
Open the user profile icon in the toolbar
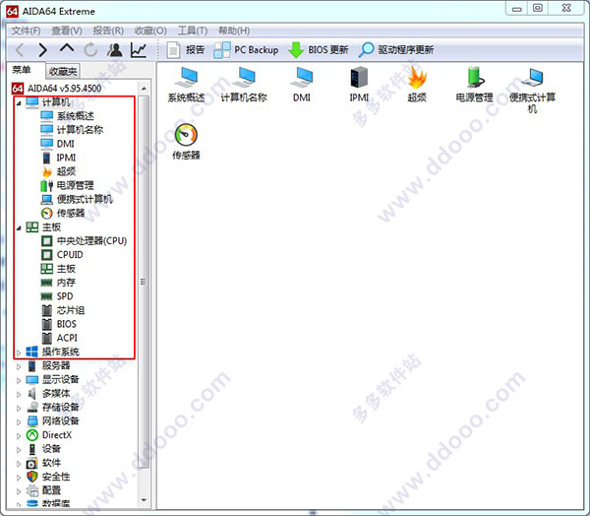115,50
